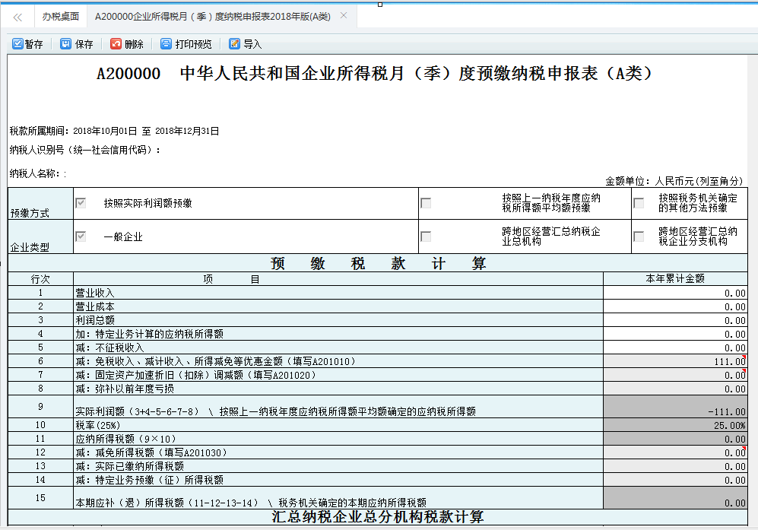The image size is (758, 530).
Task: Check 按照实际利润额预缴 prepayment method
Action: point(80,202)
